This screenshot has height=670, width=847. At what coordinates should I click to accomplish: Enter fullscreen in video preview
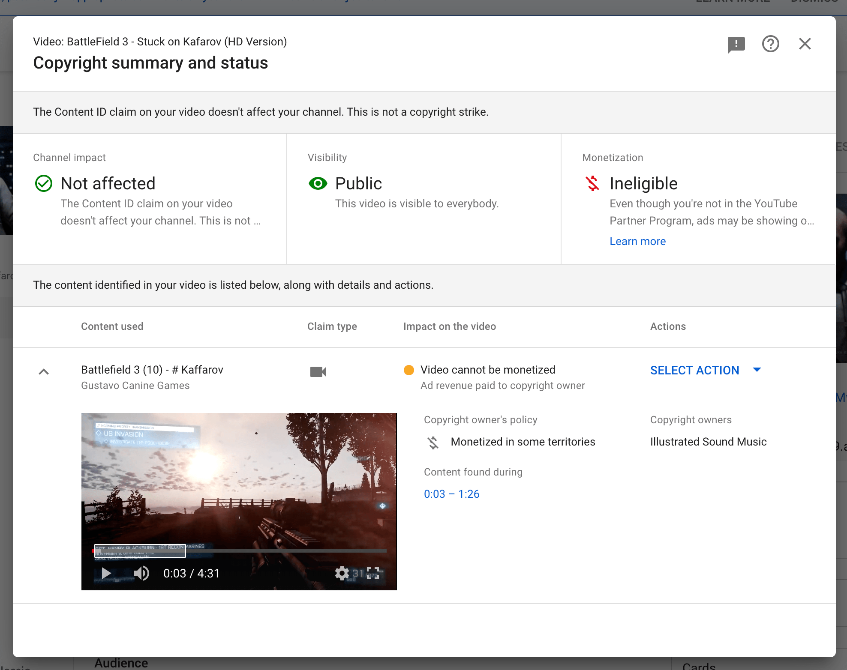(373, 573)
